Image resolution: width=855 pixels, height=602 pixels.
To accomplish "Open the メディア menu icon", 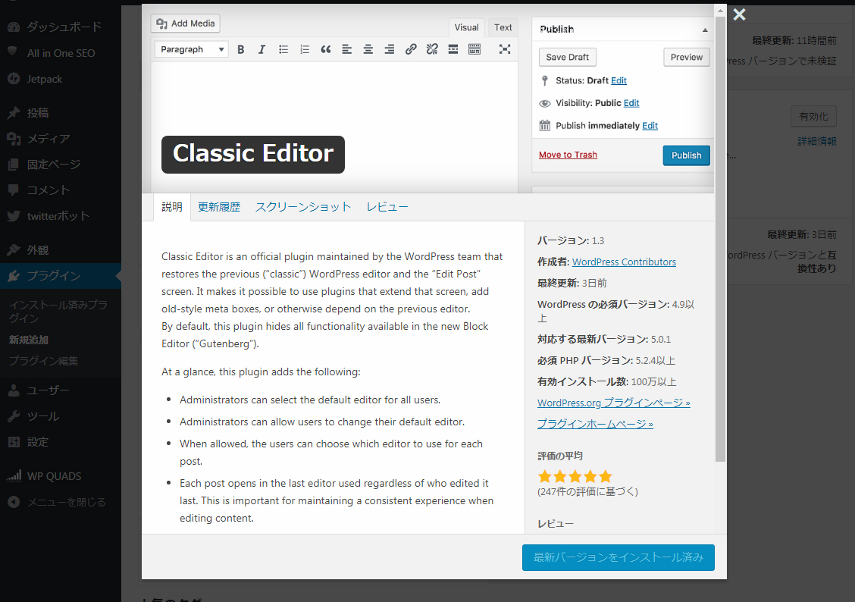I will (x=13, y=139).
